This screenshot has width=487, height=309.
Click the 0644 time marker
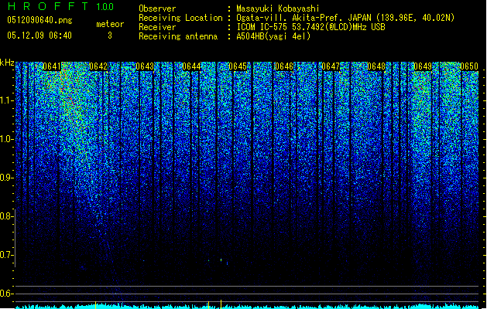191,66
